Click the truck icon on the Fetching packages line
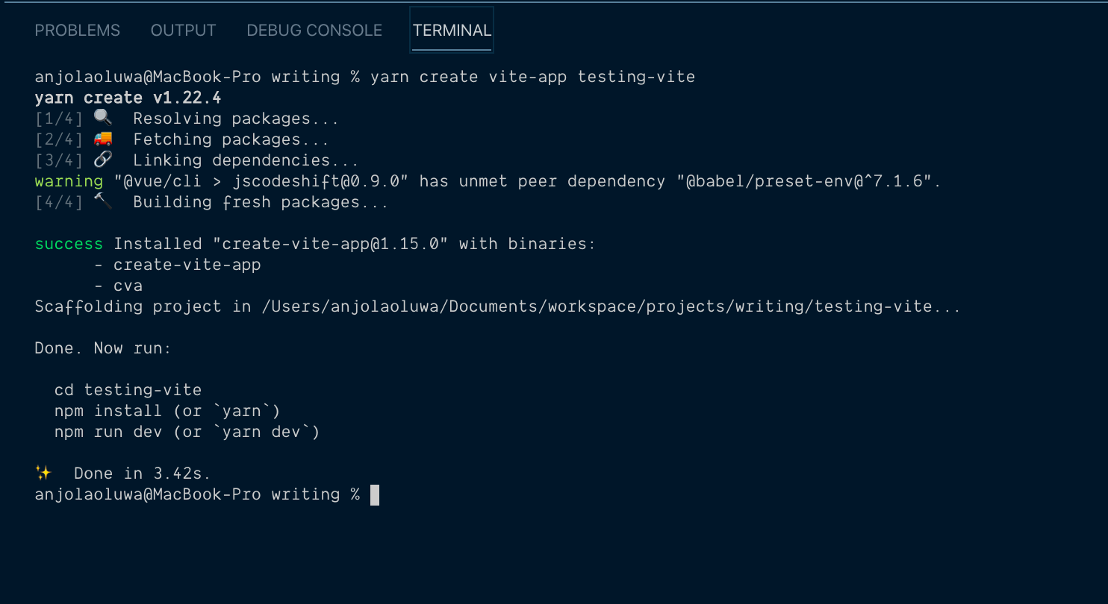The width and height of the screenshot is (1108, 604). click(x=102, y=138)
